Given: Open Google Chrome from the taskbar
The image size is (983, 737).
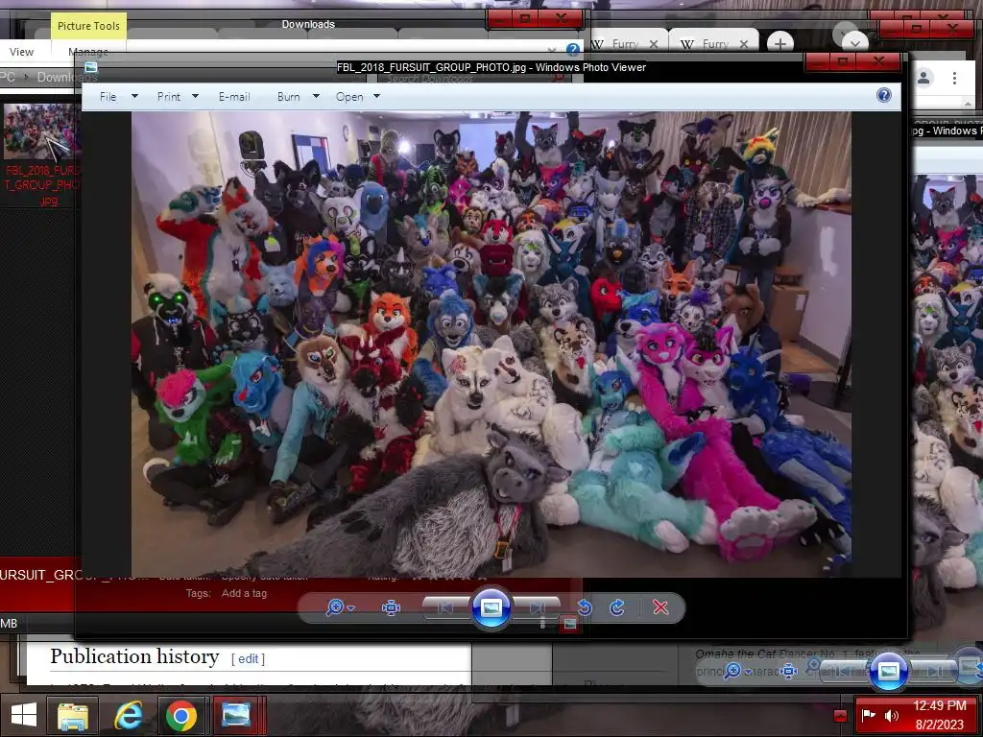Looking at the screenshot, I should pyautogui.click(x=181, y=715).
